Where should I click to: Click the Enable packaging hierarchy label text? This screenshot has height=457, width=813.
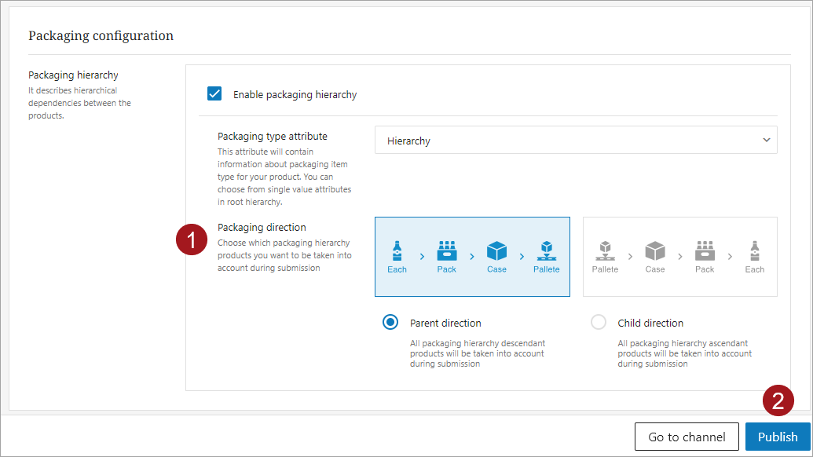[x=295, y=95]
